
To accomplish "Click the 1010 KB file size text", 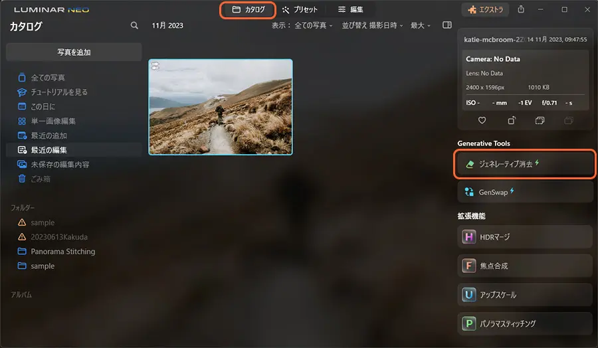I will click(x=538, y=87).
